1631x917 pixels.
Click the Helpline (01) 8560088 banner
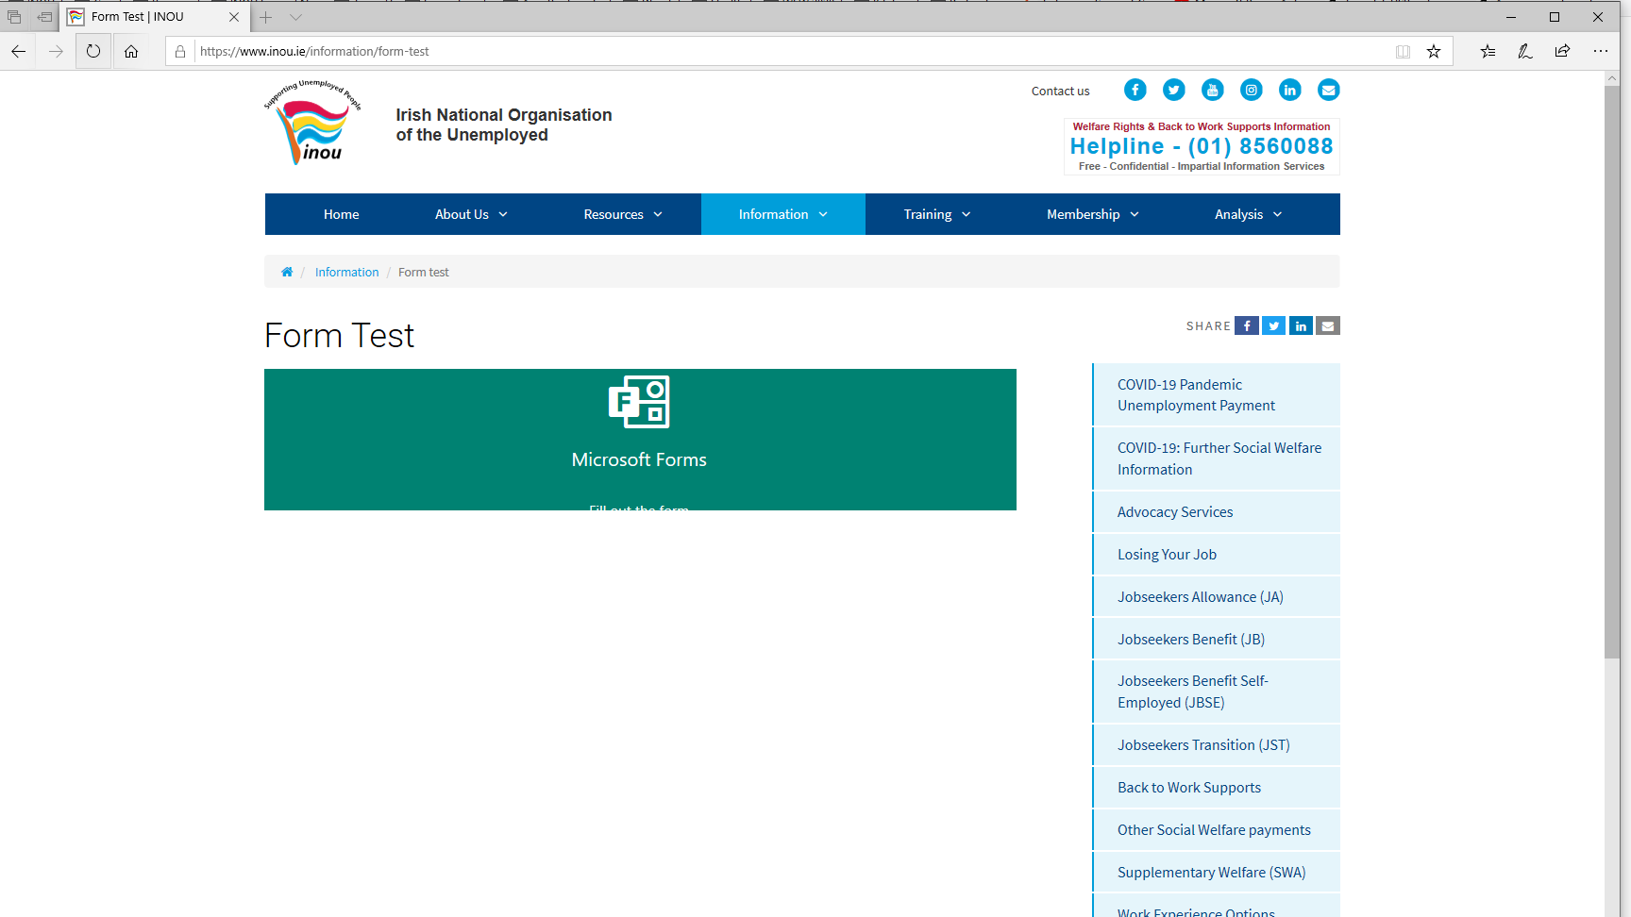1202,146
